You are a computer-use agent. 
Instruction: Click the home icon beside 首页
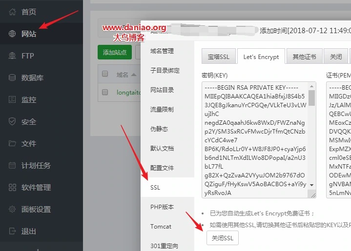tap(12, 12)
